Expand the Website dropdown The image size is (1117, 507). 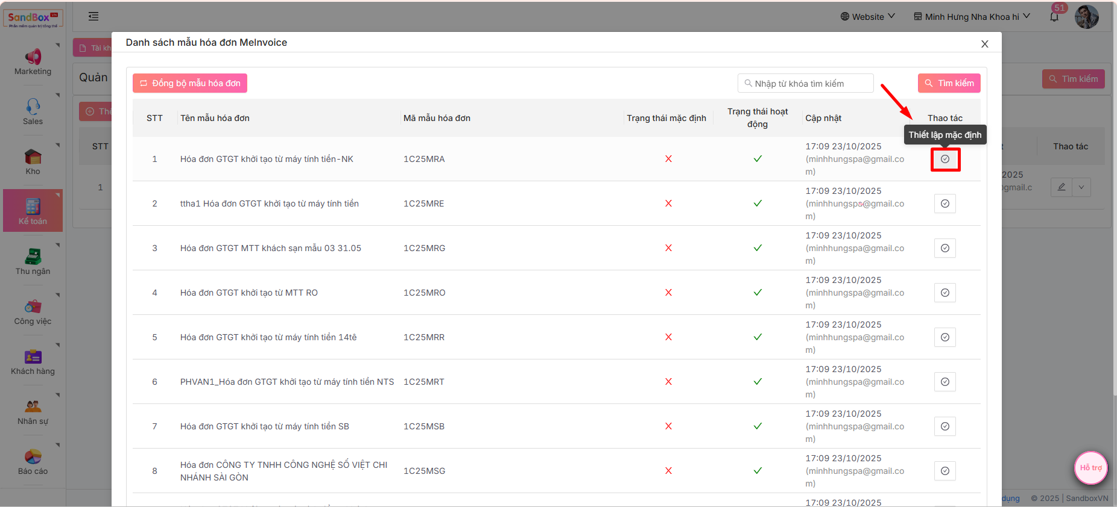(867, 17)
